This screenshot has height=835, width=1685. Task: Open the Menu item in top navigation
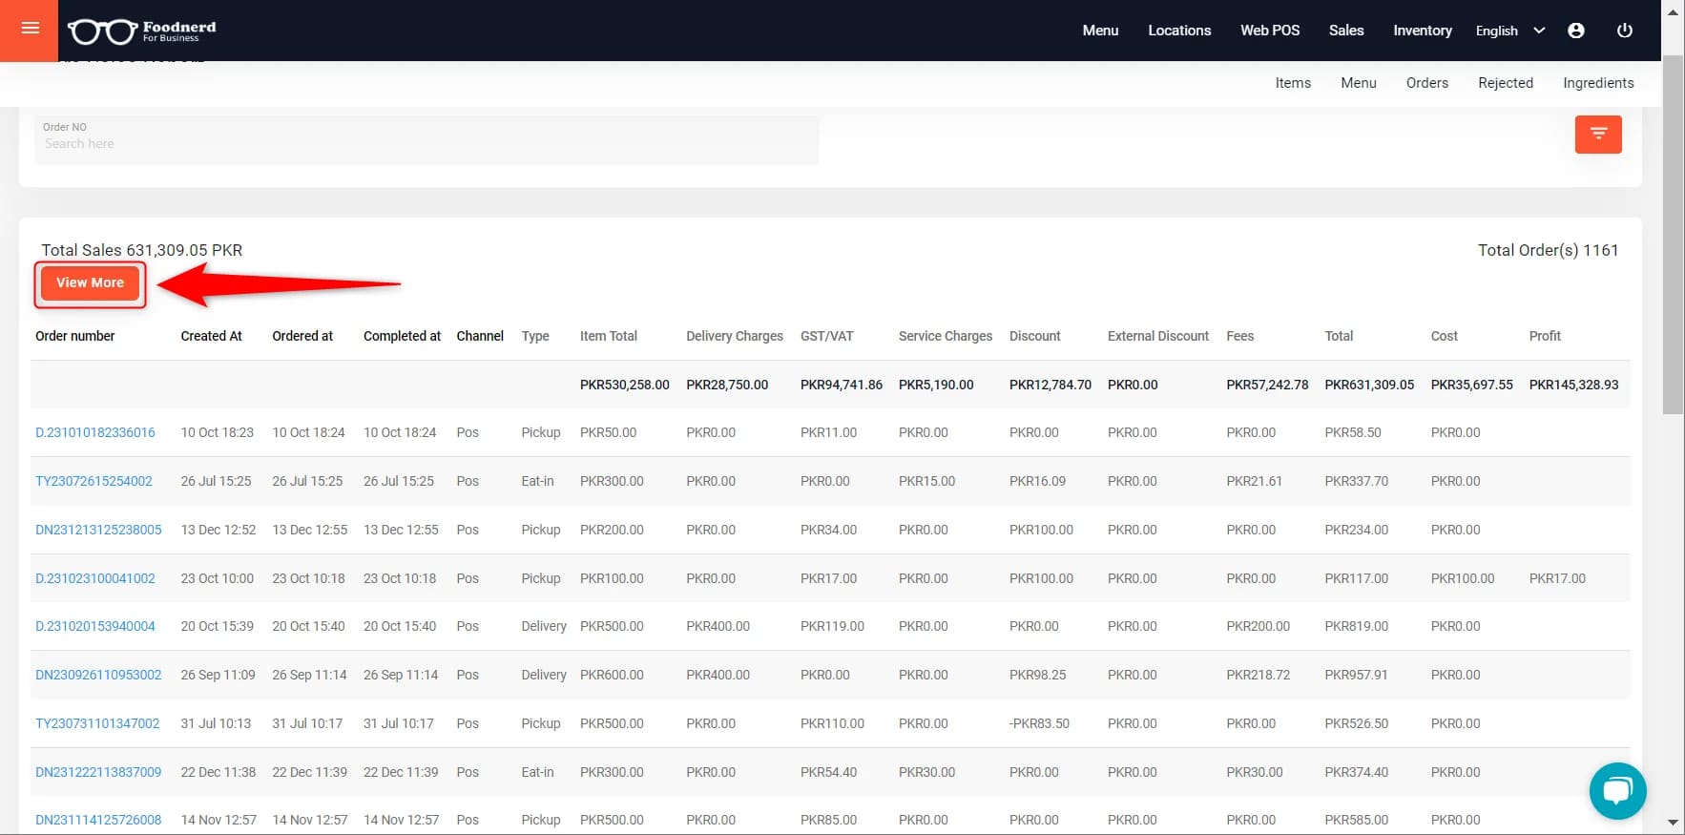click(1100, 31)
